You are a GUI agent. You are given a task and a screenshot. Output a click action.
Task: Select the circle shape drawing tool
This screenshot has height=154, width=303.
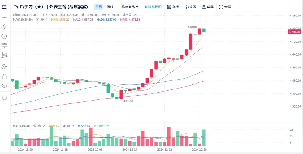4,36
